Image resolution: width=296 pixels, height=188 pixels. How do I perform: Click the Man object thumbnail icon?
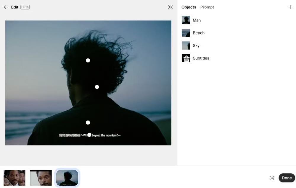[186, 20]
